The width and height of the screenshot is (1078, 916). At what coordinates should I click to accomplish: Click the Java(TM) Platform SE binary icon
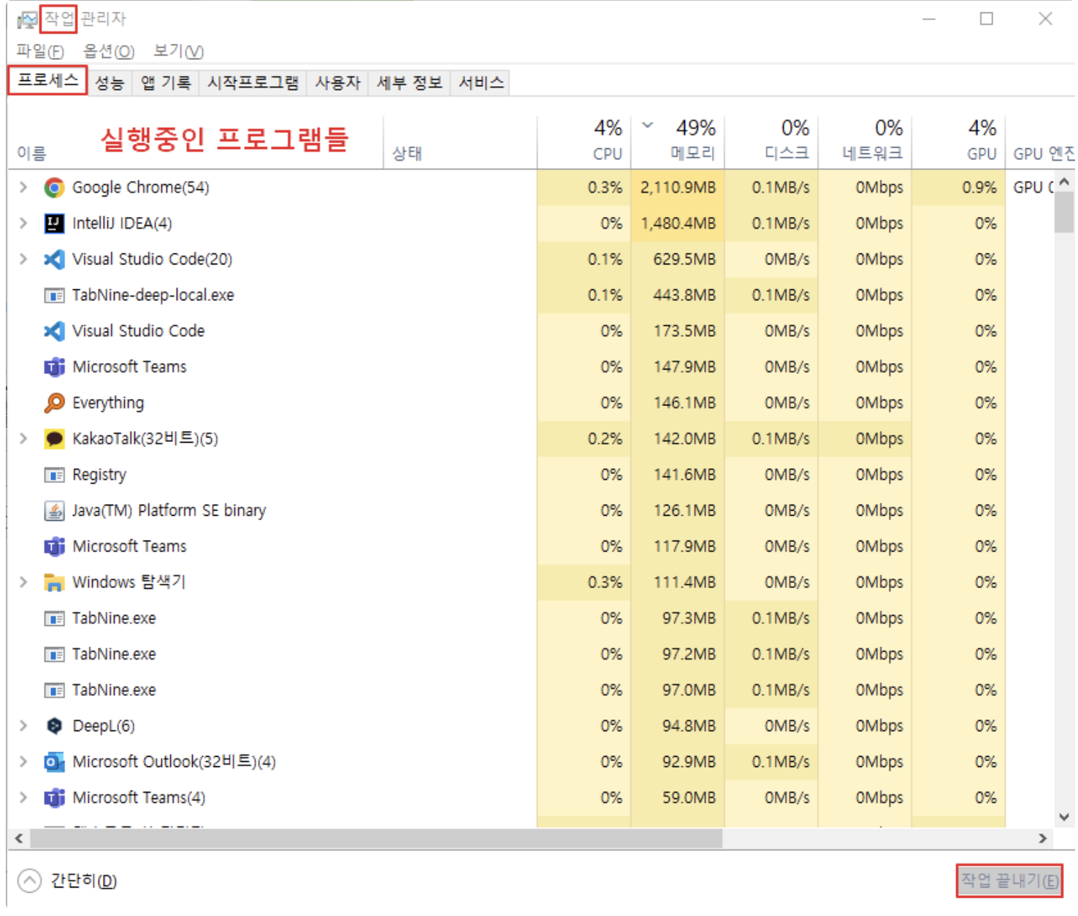tap(54, 511)
